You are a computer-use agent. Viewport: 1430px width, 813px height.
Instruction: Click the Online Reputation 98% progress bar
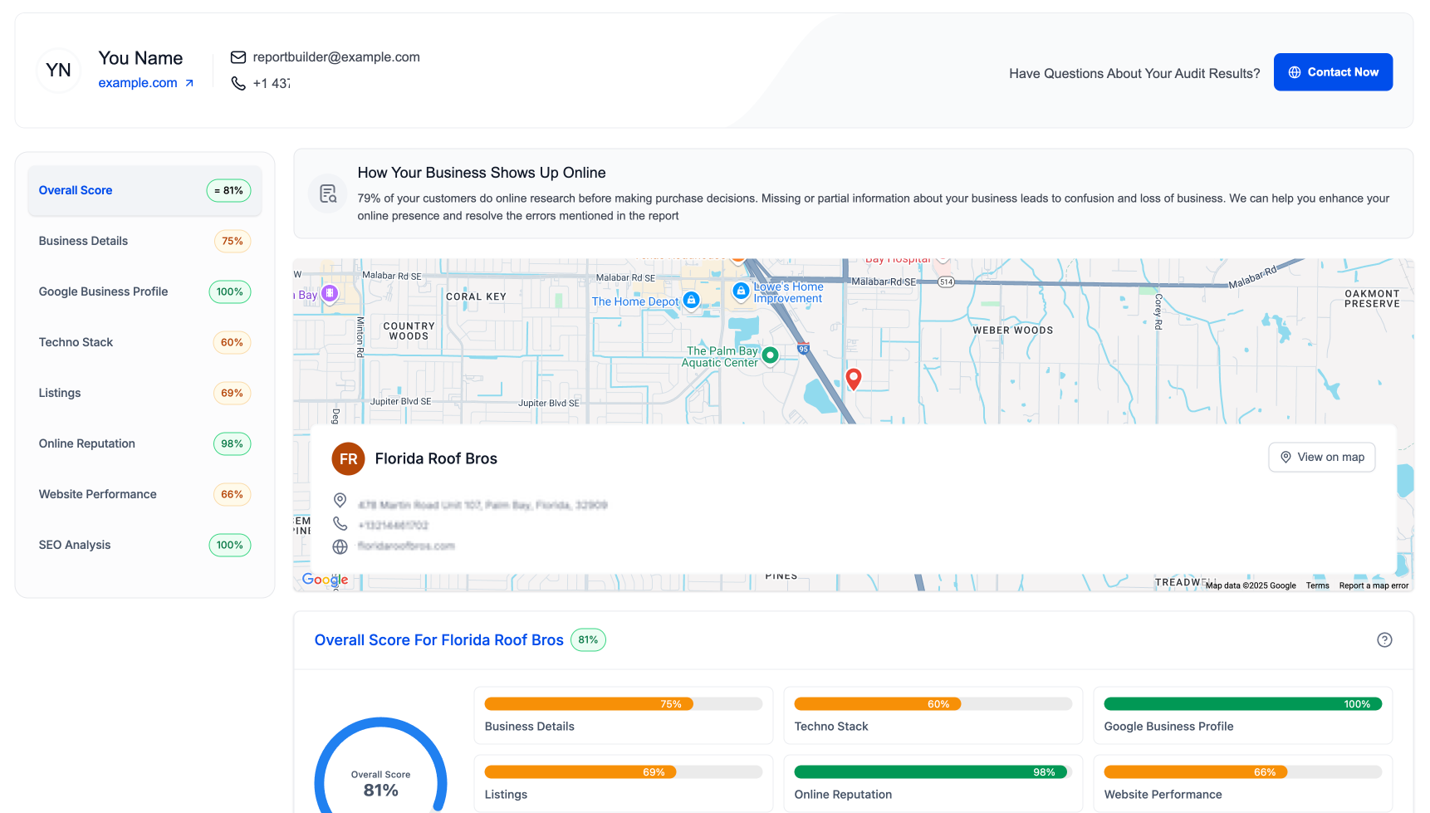(933, 772)
